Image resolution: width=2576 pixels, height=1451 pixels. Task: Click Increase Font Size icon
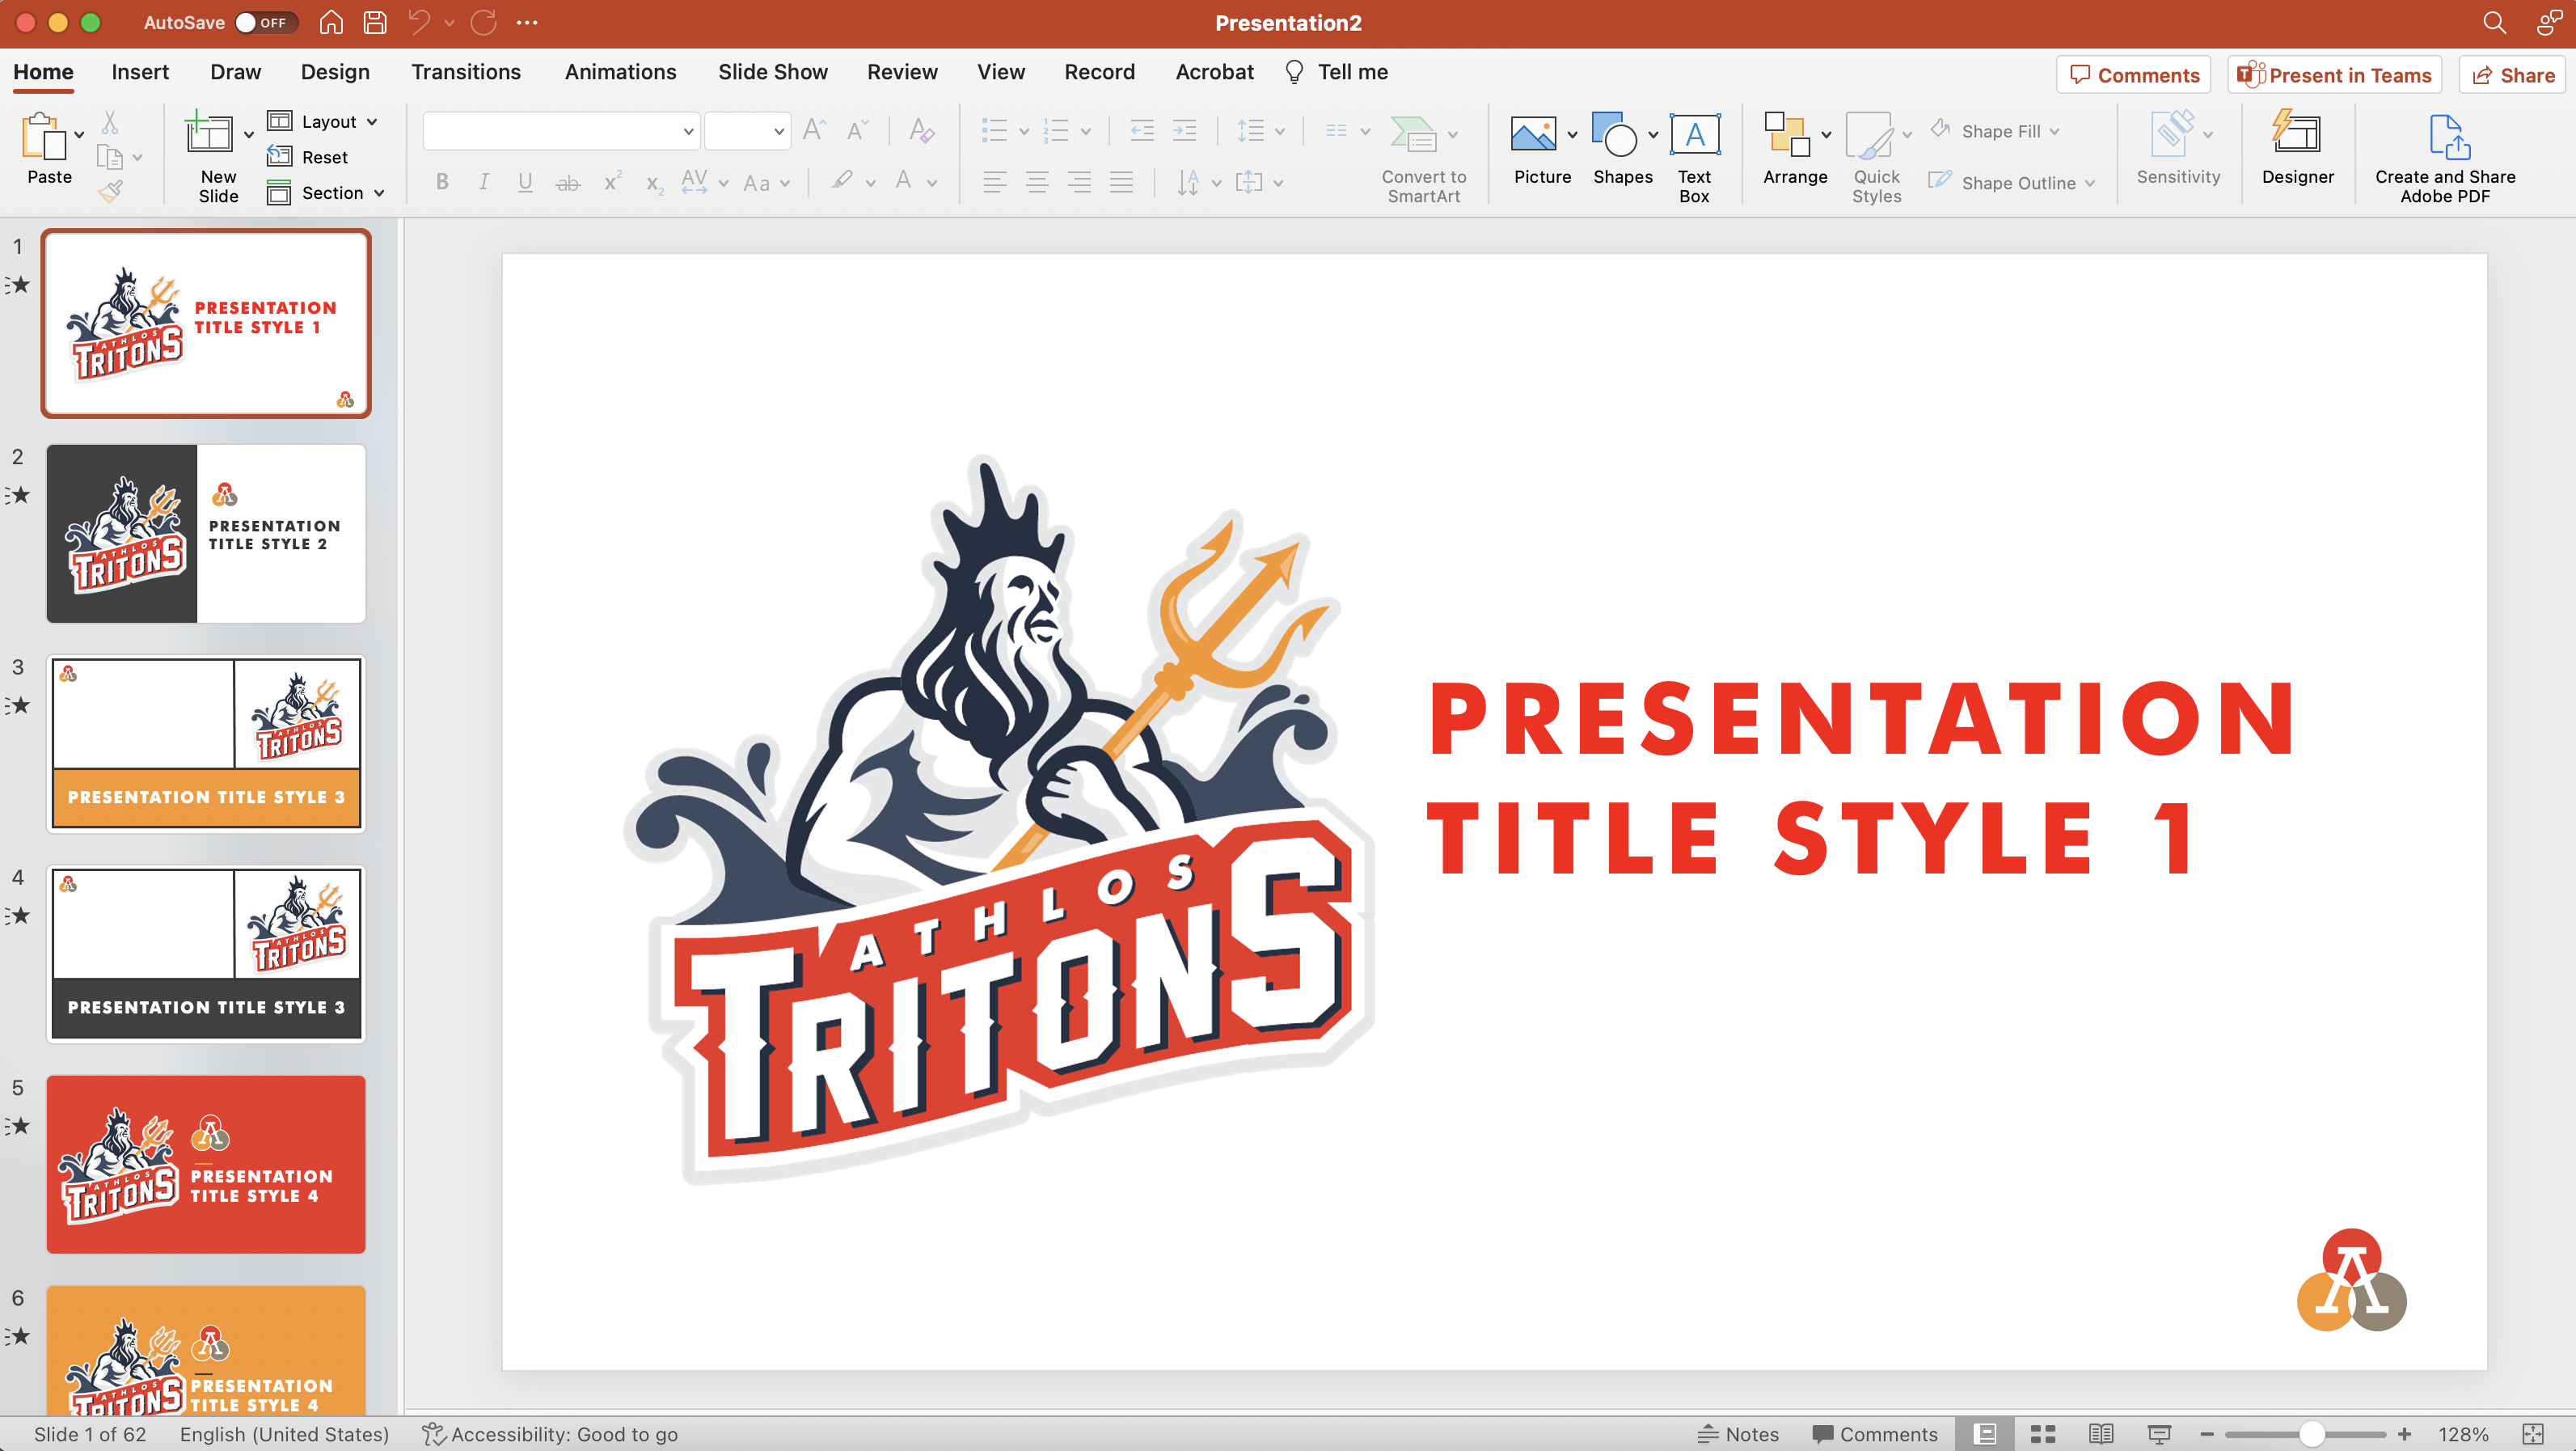click(815, 130)
